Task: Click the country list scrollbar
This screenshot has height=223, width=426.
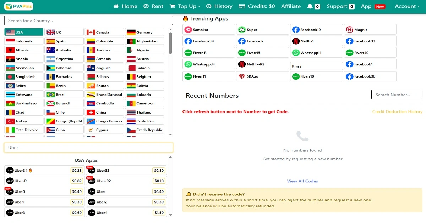Action: pyautogui.click(x=170, y=43)
